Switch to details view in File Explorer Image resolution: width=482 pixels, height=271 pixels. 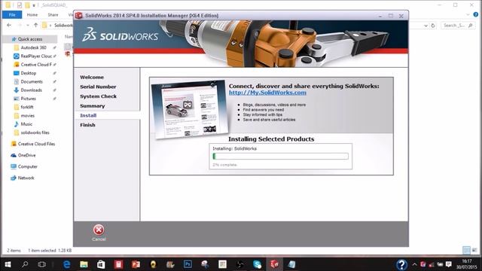point(466,250)
